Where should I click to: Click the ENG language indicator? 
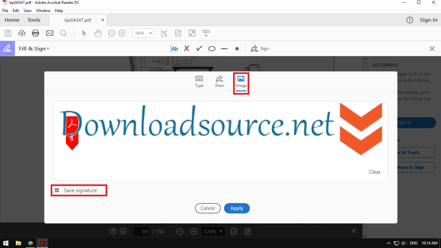pos(414,243)
